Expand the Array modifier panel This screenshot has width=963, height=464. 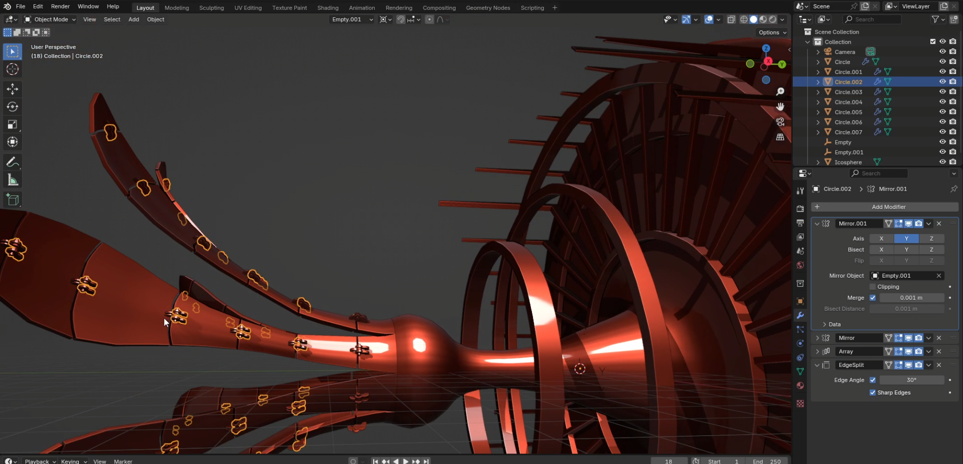[817, 352]
